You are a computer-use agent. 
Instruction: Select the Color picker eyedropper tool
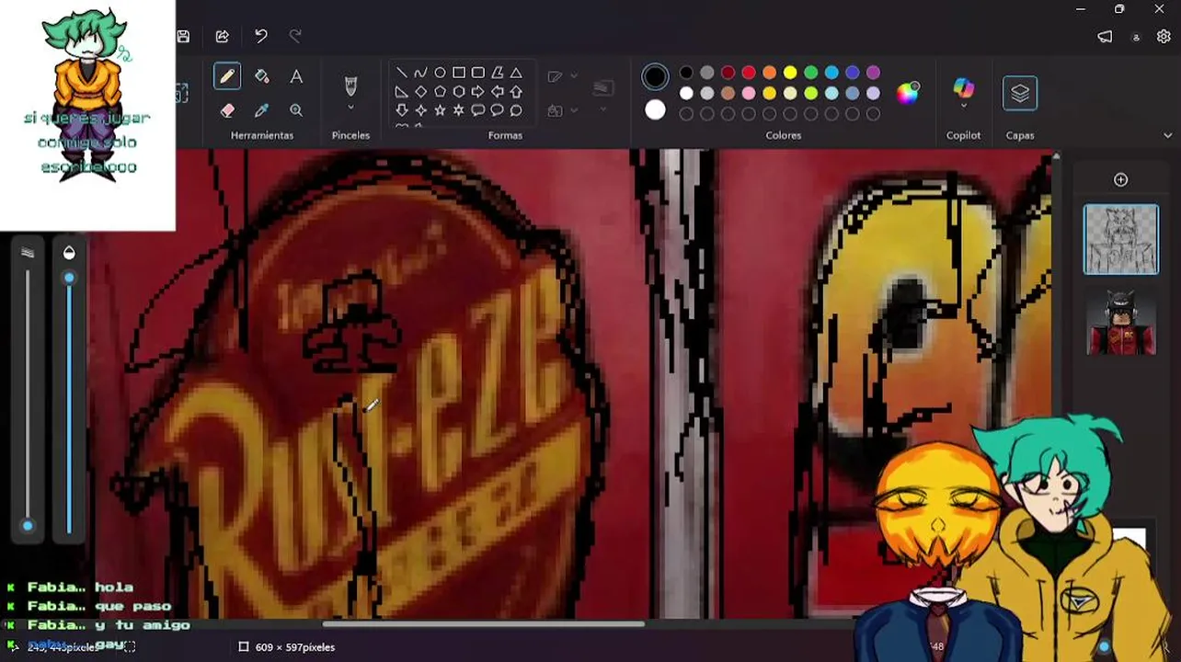(262, 110)
